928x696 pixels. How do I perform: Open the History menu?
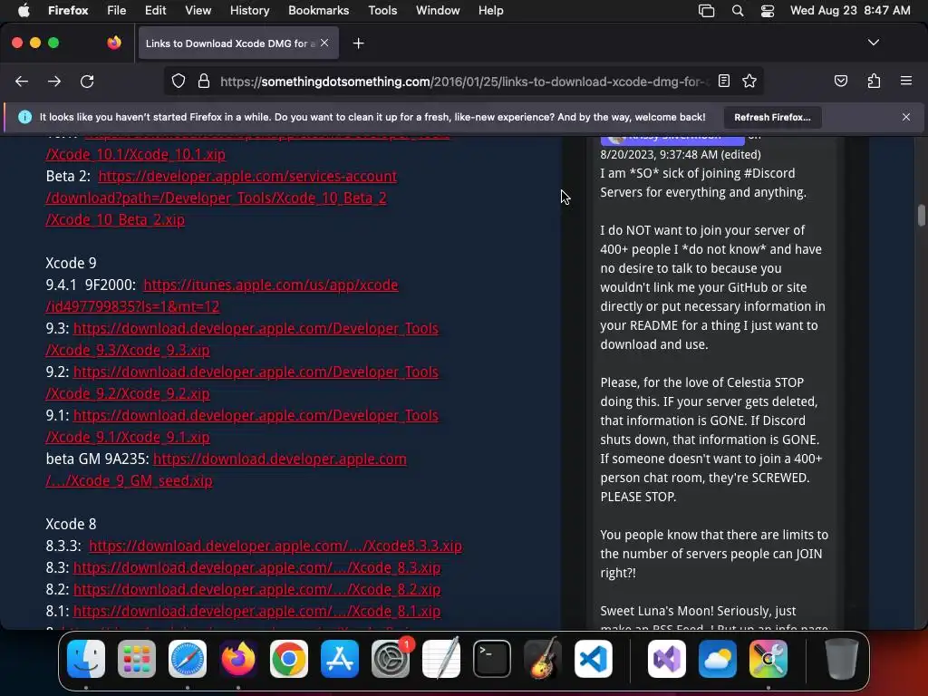pos(249,11)
